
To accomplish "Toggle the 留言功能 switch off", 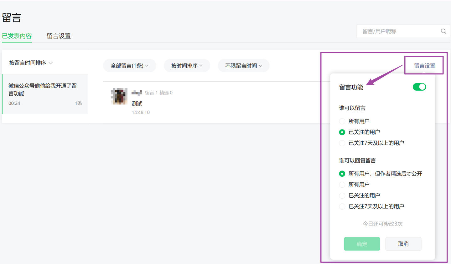I will coord(419,87).
